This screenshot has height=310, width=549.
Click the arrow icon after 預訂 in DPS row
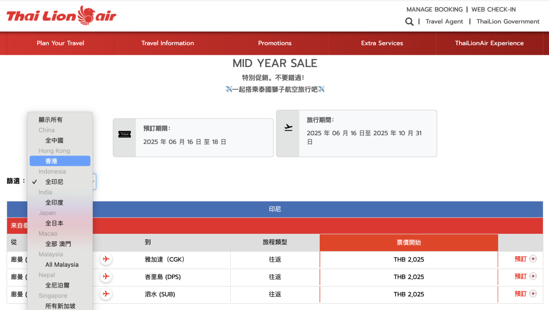533,276
